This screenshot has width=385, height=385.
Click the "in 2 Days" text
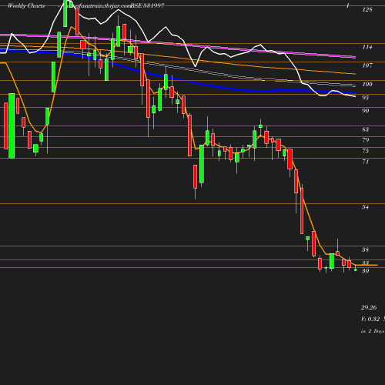[x=373, y=331]
